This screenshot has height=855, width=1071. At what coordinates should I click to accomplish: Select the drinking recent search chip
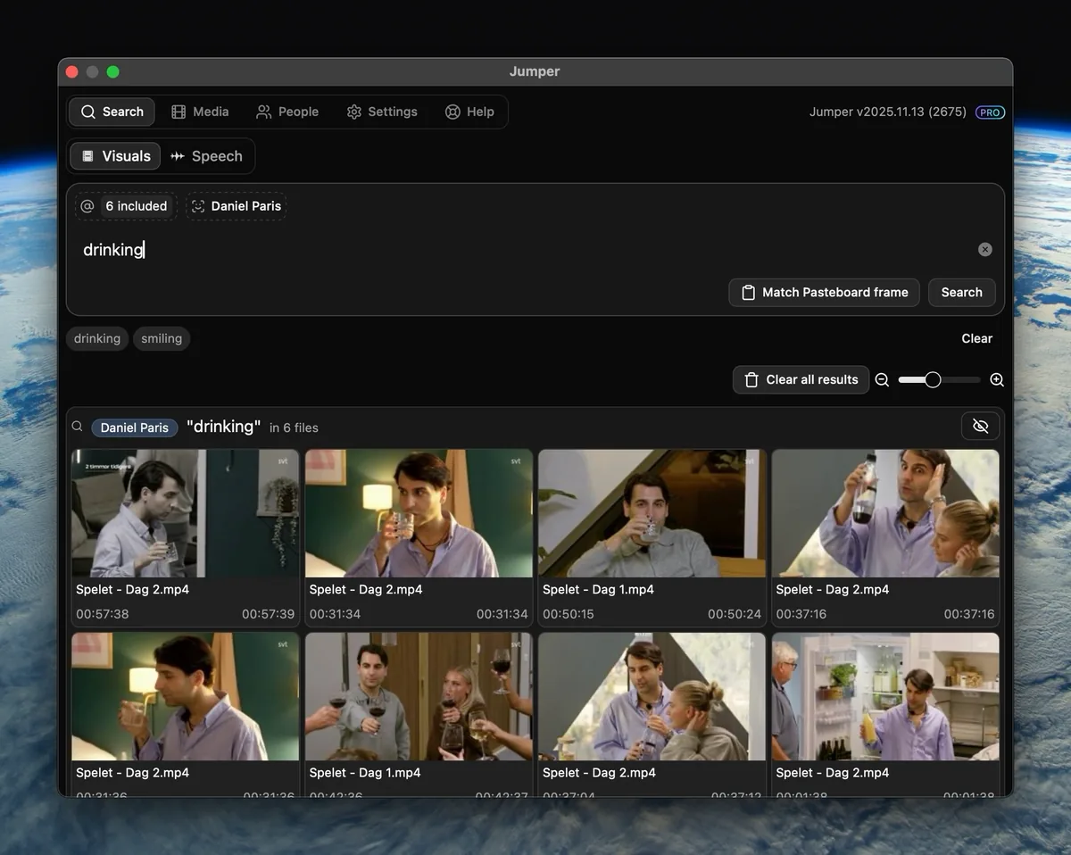click(x=97, y=339)
